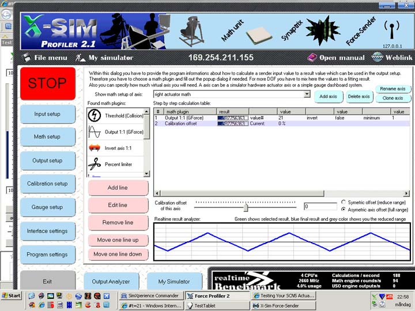
Task: Open the Show math setup of axis dropdown
Action: pos(307,94)
